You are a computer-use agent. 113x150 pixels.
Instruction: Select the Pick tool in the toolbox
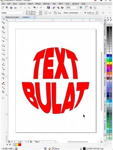coord(3,18)
